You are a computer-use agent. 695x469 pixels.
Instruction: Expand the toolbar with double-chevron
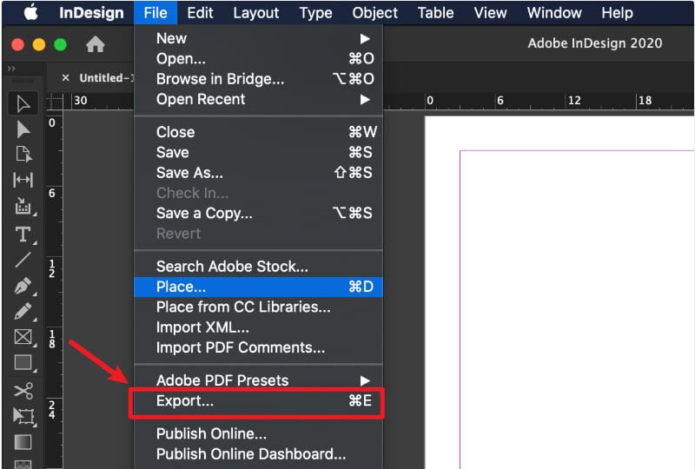click(x=11, y=69)
